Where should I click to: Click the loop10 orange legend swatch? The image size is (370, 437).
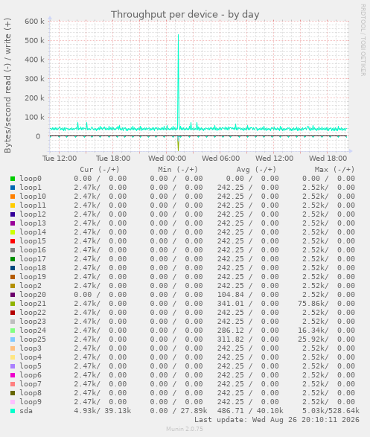coord(13,197)
